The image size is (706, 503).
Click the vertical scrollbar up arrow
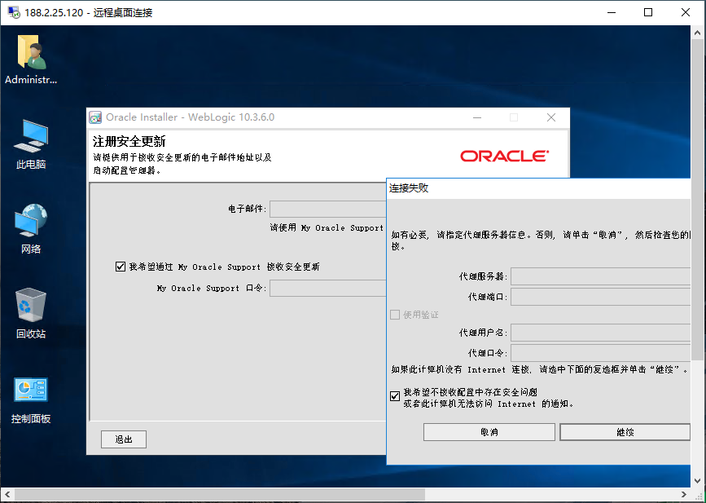tap(697, 33)
